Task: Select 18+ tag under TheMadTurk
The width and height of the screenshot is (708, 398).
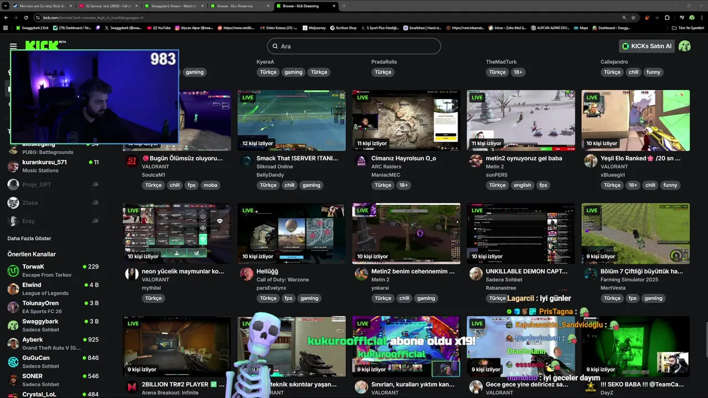Action: click(x=518, y=72)
